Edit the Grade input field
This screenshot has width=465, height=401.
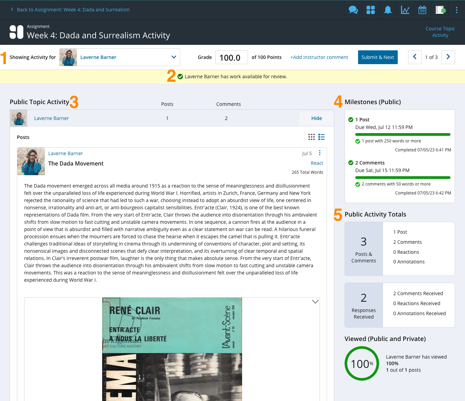click(231, 57)
